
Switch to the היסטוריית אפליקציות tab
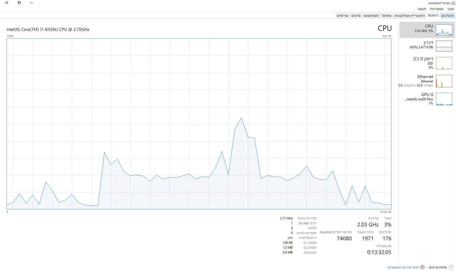tap(410, 15)
